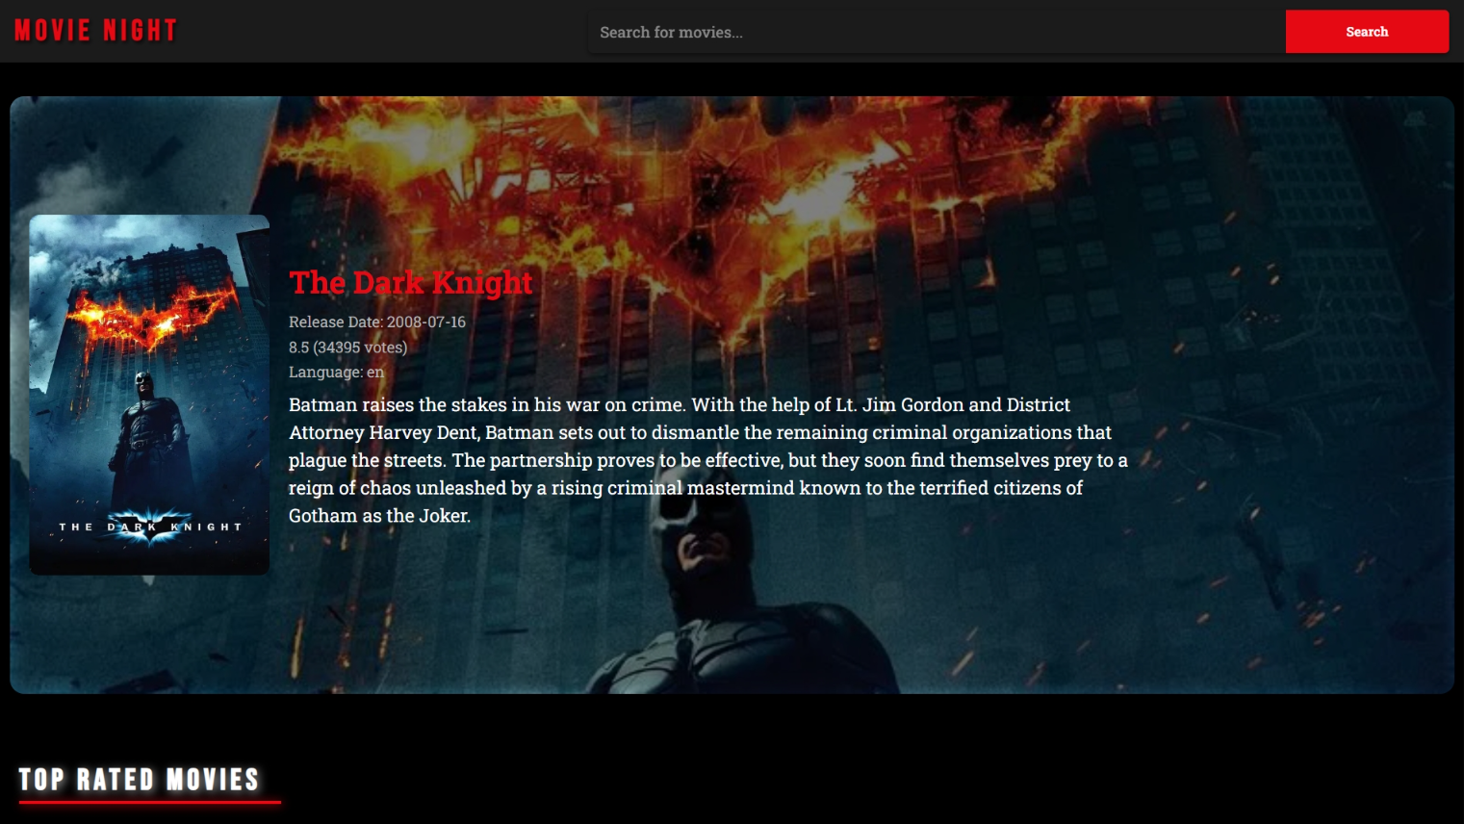Click the MOVIE NIGHT logo
This screenshot has height=824, width=1464.
95,31
